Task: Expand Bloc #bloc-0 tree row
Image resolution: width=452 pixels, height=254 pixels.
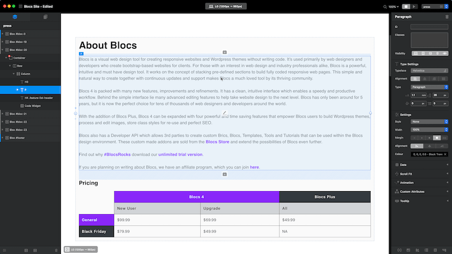Action: [3, 34]
